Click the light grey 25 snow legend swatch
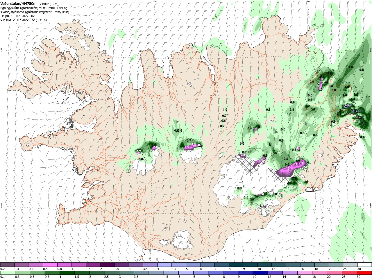Image resolution: width=372 pixels, height=279 pixels. (350, 265)
